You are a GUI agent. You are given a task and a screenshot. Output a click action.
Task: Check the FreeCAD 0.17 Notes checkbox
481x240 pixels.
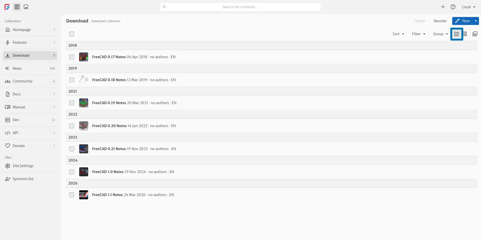tap(72, 57)
